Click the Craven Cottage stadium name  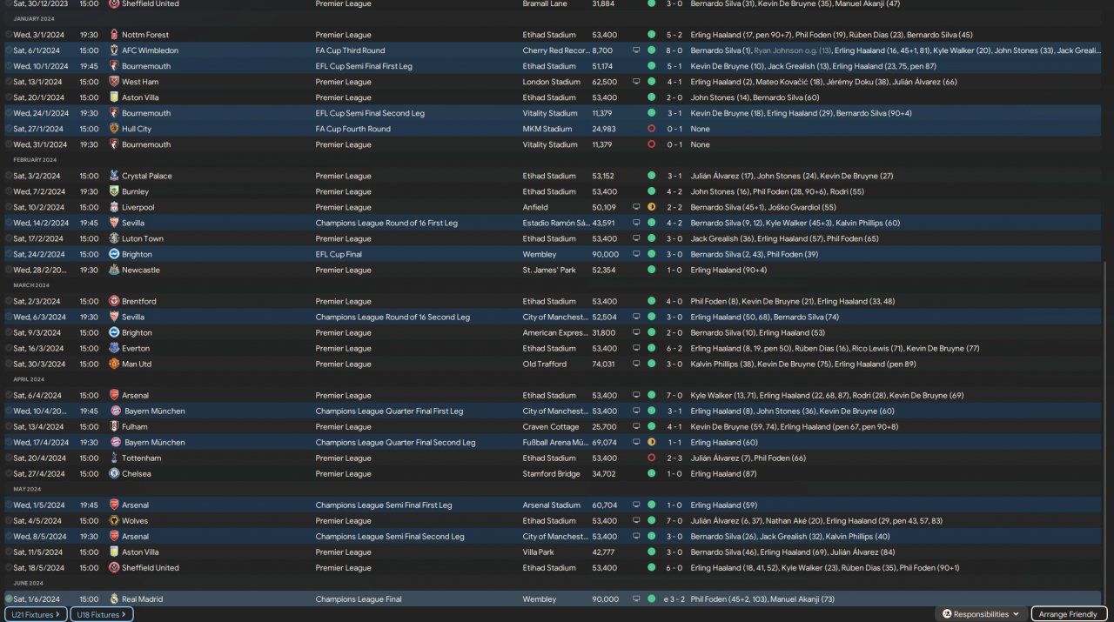(x=551, y=426)
